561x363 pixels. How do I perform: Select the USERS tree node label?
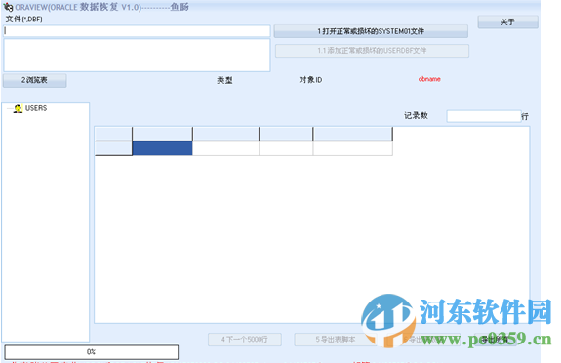(36, 108)
